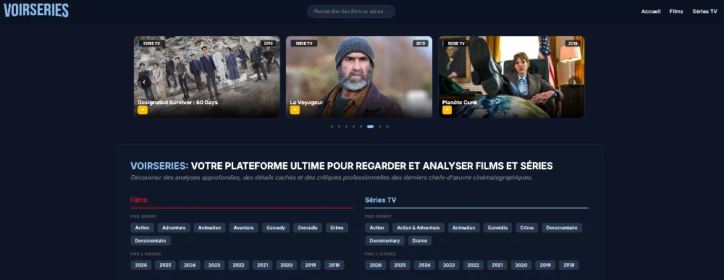Filter Films by Animation genre
724x280 pixels.
point(210,228)
